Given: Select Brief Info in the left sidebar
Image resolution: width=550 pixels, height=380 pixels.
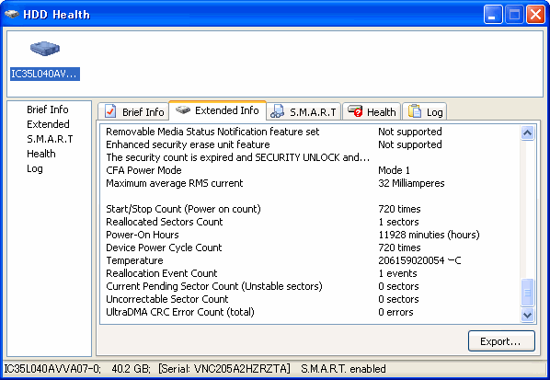Looking at the screenshot, I should 48,109.
